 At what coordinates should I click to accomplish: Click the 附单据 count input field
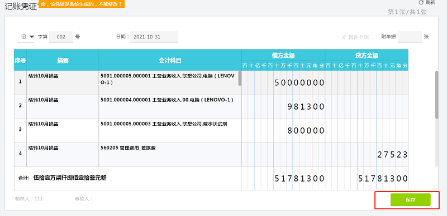coord(410,37)
